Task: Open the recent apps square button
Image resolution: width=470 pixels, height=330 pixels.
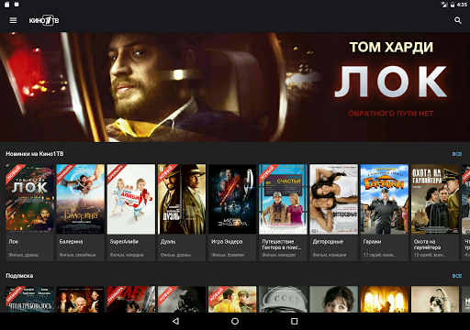Action: point(294,321)
